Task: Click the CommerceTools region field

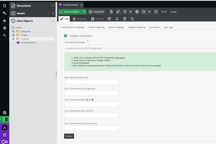Action: [91, 104]
